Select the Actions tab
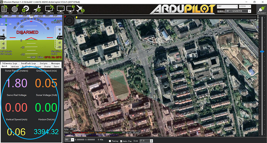Viewport: 267px width, 143px height. point(15,66)
